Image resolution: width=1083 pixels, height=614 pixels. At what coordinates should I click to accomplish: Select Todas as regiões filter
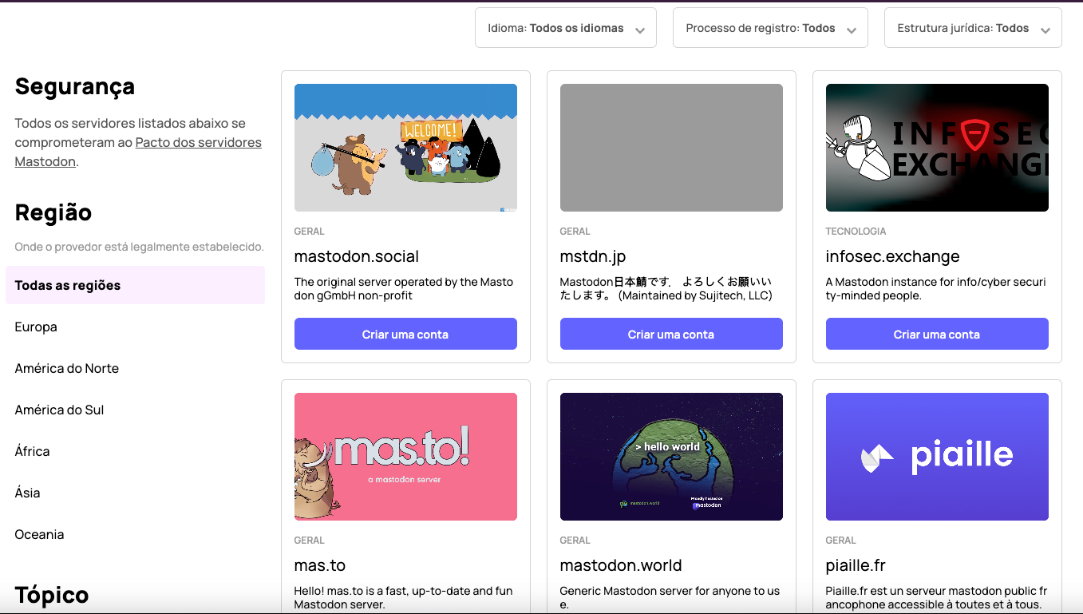point(135,285)
